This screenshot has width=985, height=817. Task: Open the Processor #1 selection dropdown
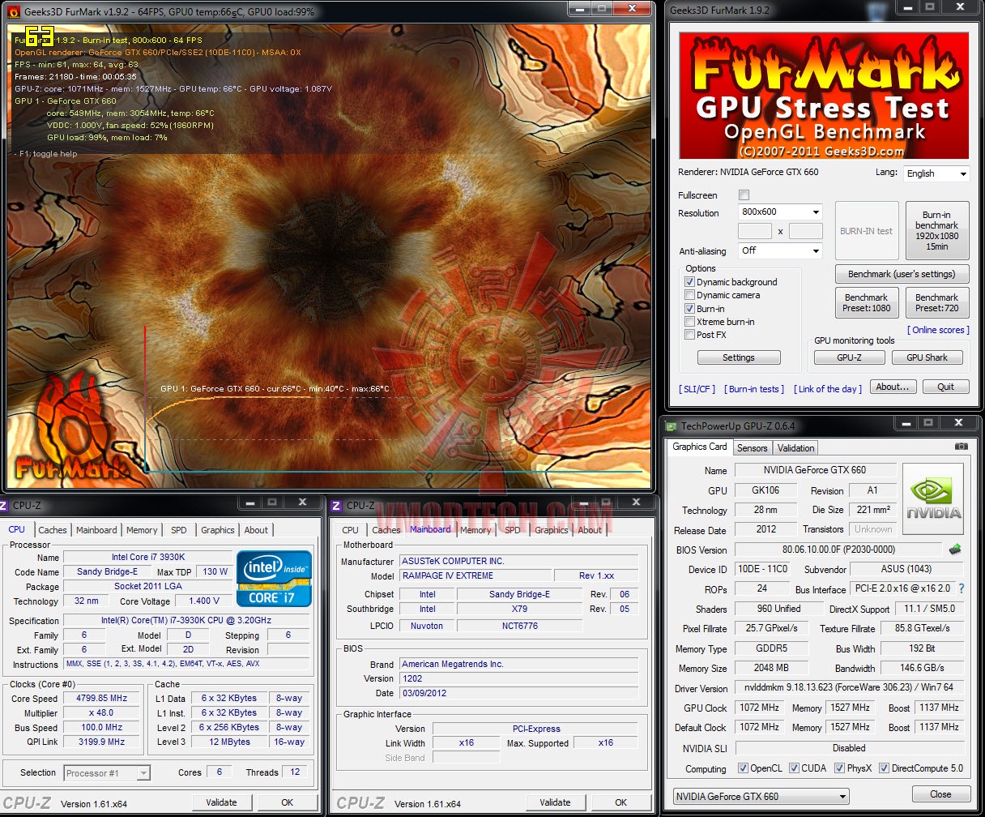coord(107,773)
